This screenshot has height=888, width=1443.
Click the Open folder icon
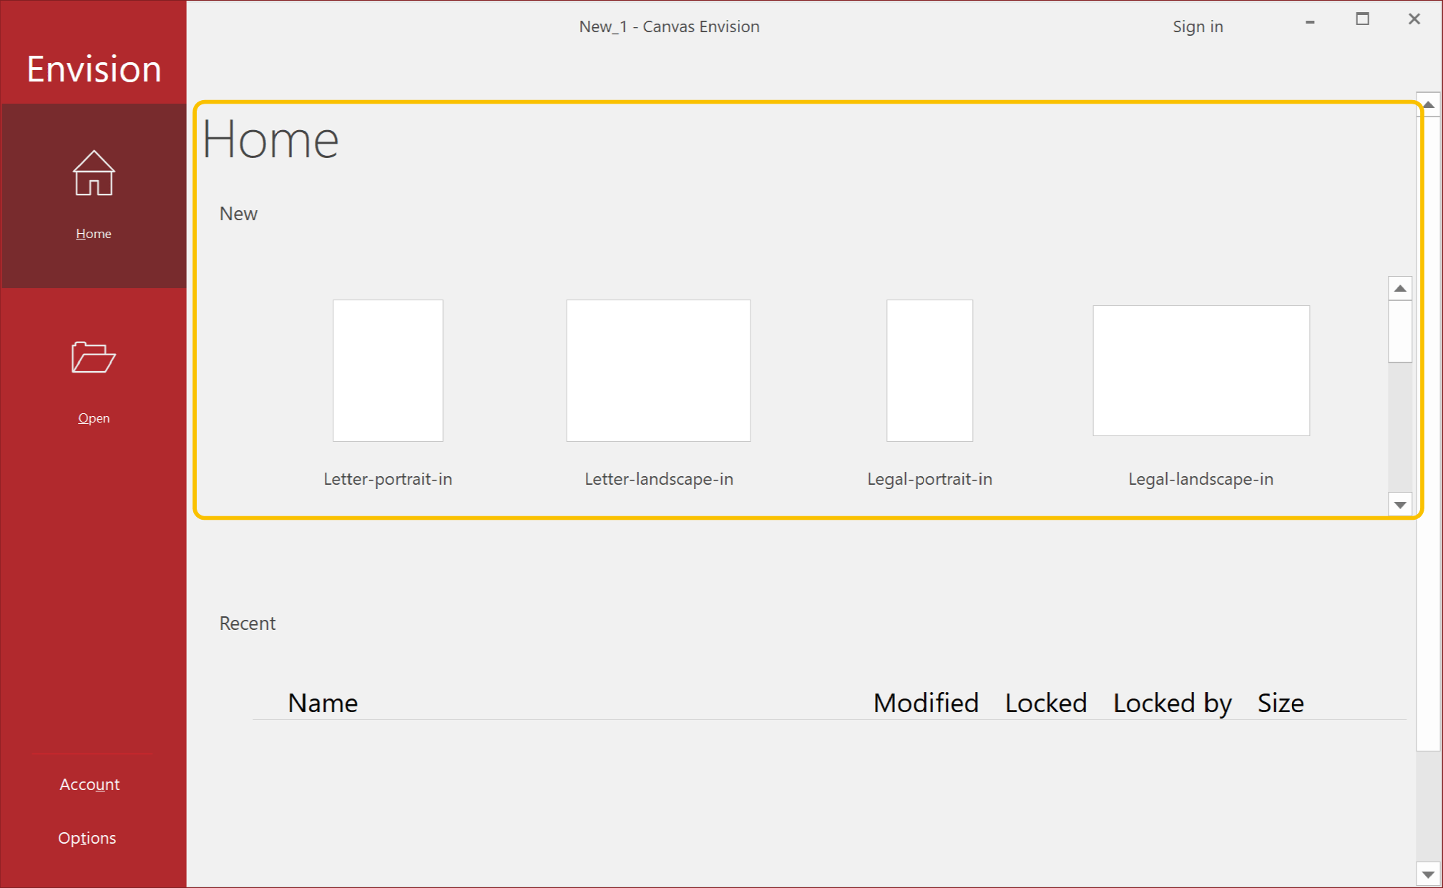pyautogui.click(x=93, y=357)
